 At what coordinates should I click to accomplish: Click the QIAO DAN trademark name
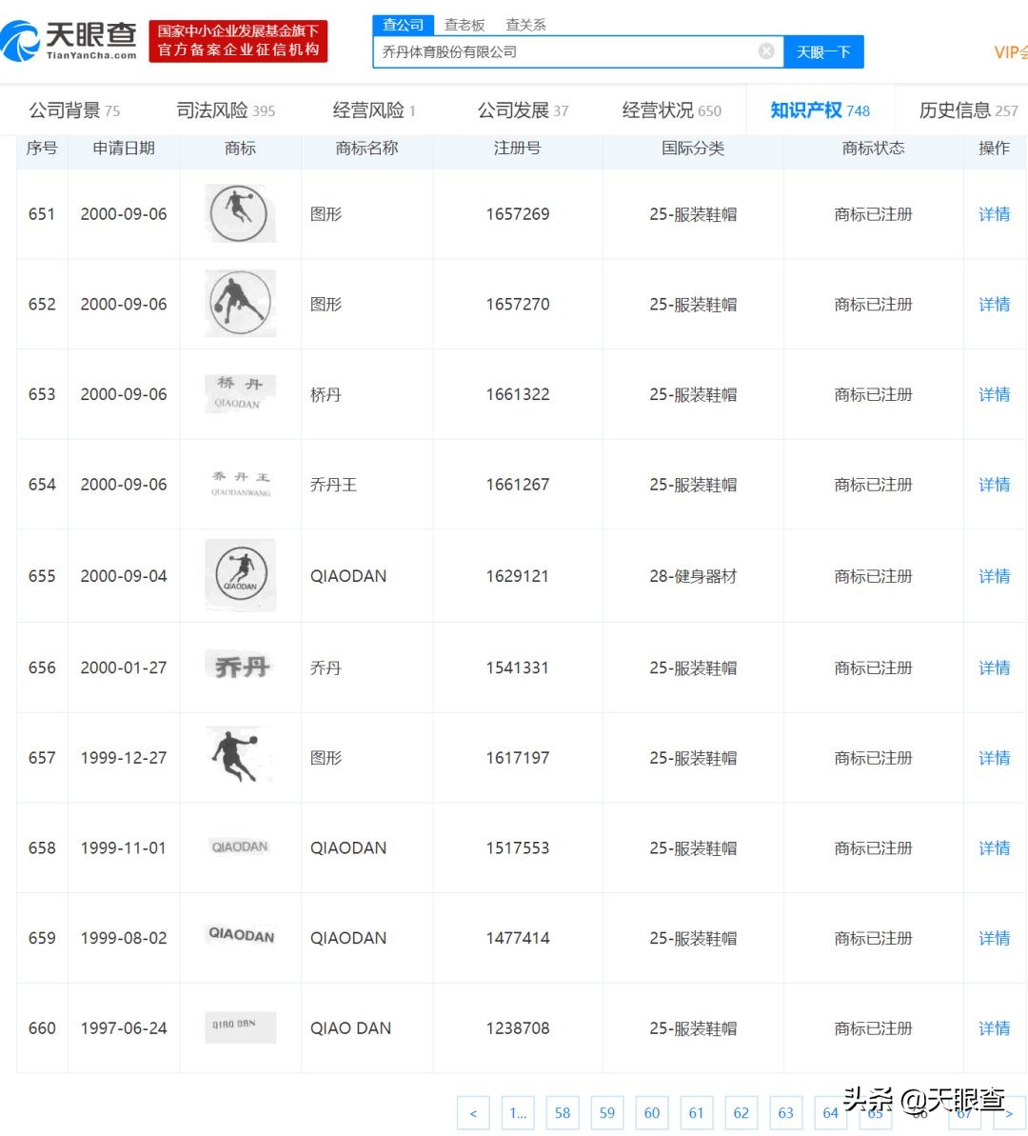(x=350, y=1028)
